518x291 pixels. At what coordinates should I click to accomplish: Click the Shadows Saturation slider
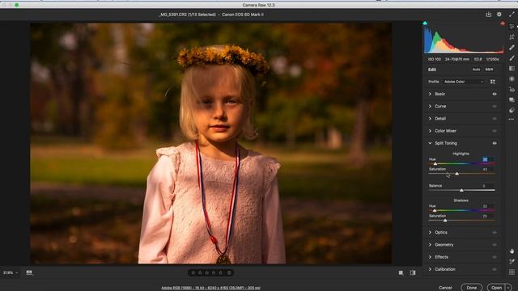(x=461, y=221)
